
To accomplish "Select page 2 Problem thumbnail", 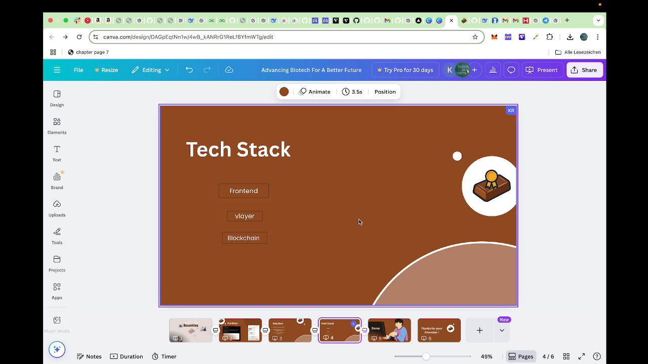I will [x=240, y=330].
